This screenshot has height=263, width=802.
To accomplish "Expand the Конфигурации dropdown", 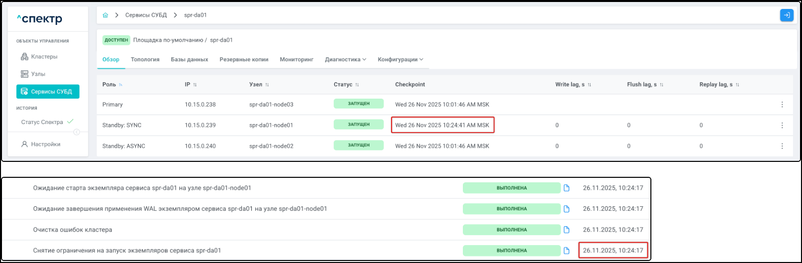I will click(x=400, y=60).
